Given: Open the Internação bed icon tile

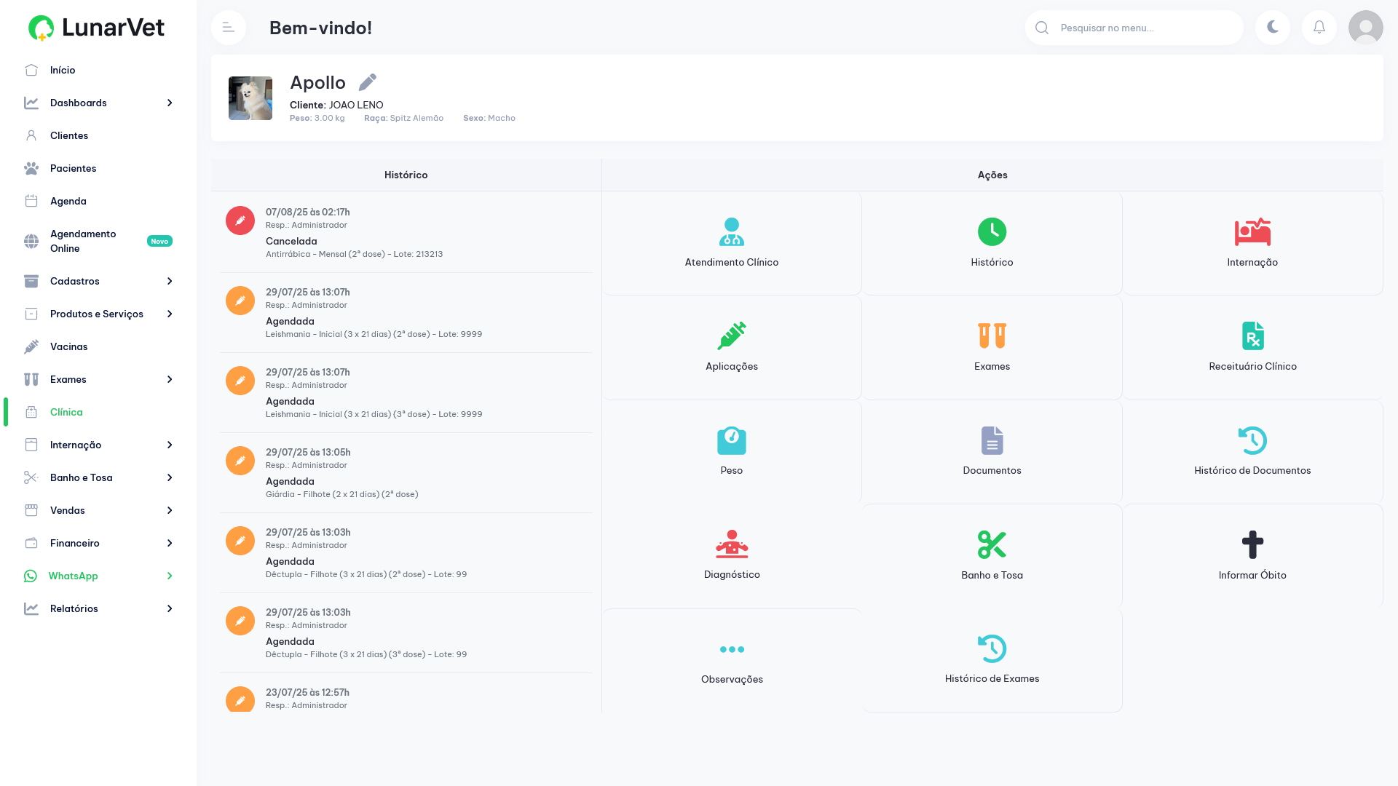Looking at the screenshot, I should click(x=1252, y=243).
